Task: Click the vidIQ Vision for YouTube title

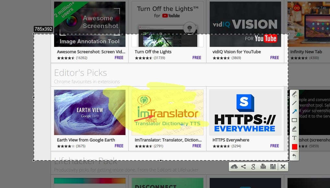Action: click(237, 52)
